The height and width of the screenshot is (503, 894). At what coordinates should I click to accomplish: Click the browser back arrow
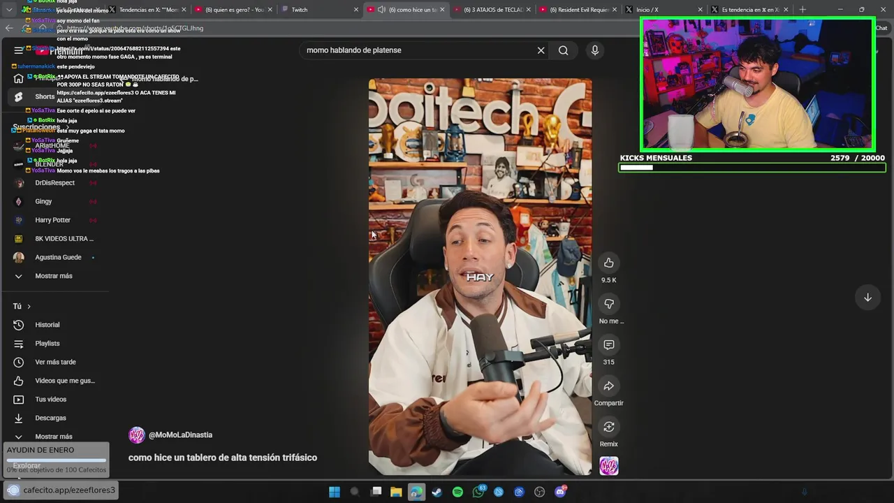[9, 28]
